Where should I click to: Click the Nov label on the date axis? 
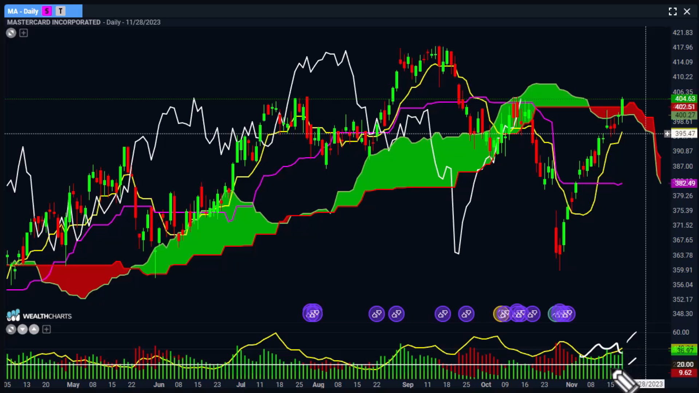point(572,385)
